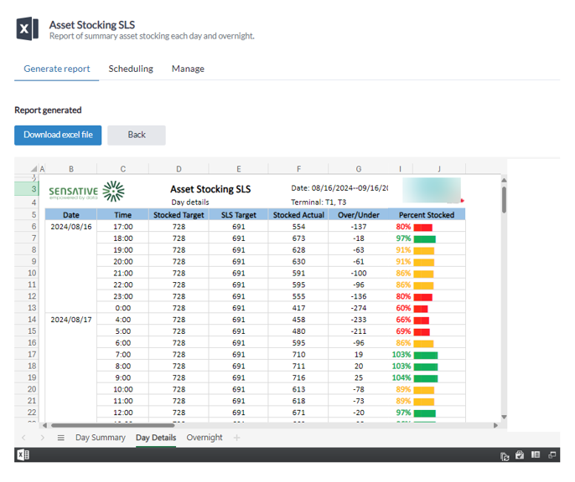Select the Overnight sheet tab
This screenshot has height=482, width=575.
tap(205, 438)
